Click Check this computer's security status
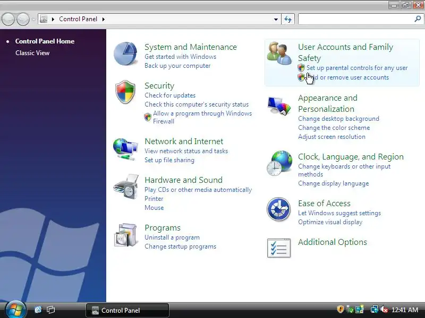425x318 pixels. pyautogui.click(x=197, y=104)
